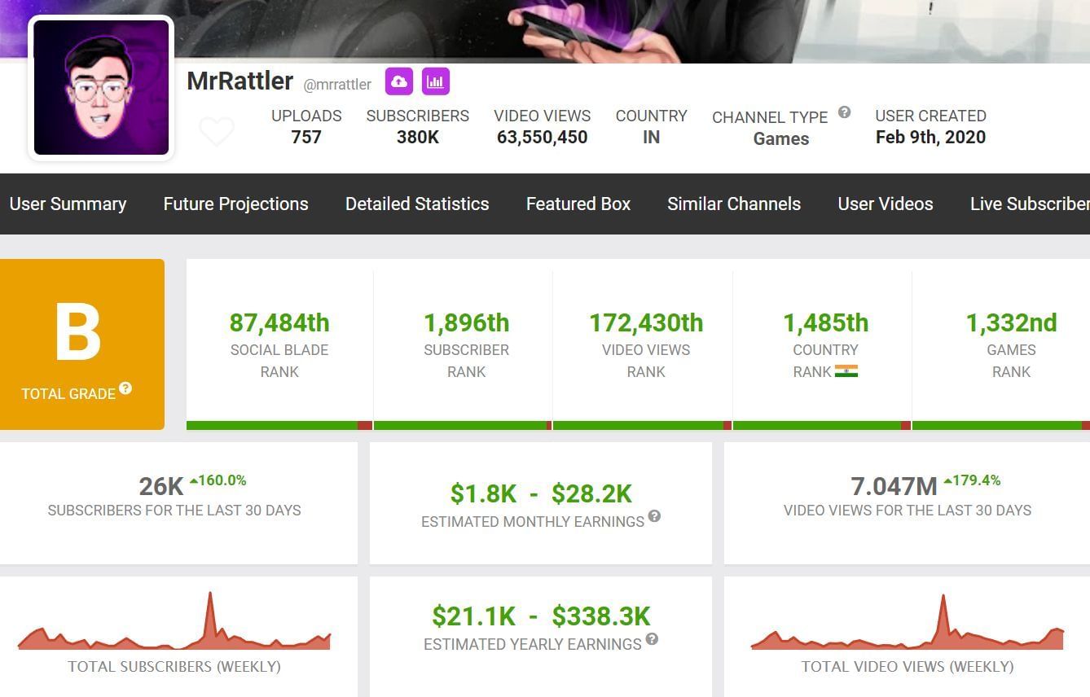
Task: Switch to Future Projections tab
Action: coord(235,204)
